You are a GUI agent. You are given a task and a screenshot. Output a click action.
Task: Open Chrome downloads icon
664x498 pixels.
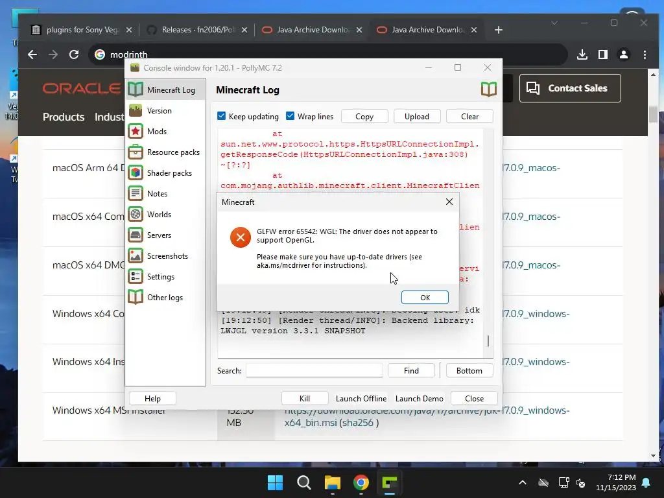click(x=582, y=54)
